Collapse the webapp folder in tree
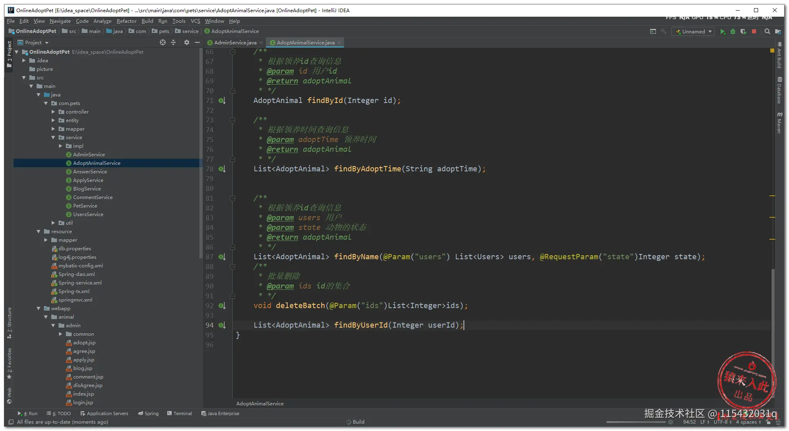This screenshot has height=431, width=789. 39,308
